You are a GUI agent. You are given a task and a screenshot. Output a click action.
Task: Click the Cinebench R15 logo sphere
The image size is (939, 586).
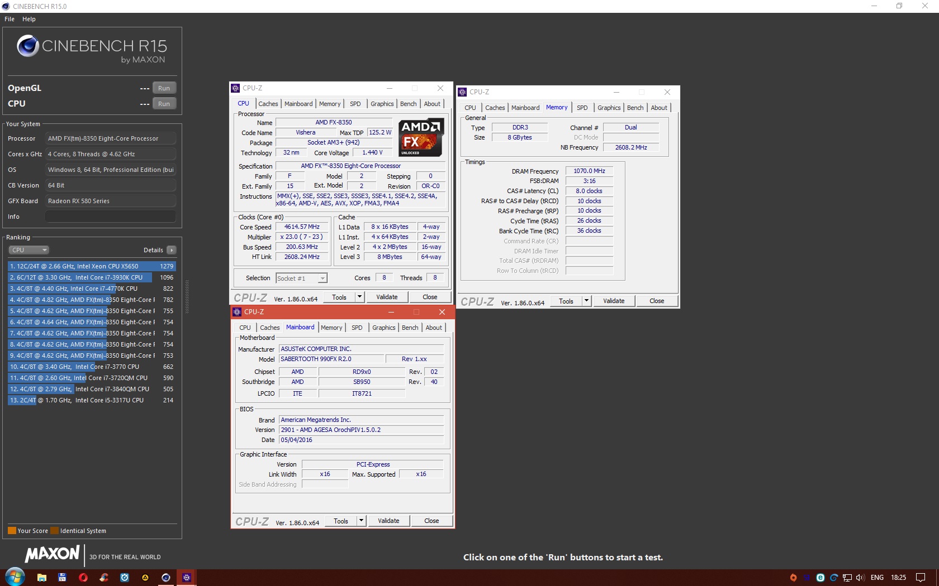click(28, 46)
